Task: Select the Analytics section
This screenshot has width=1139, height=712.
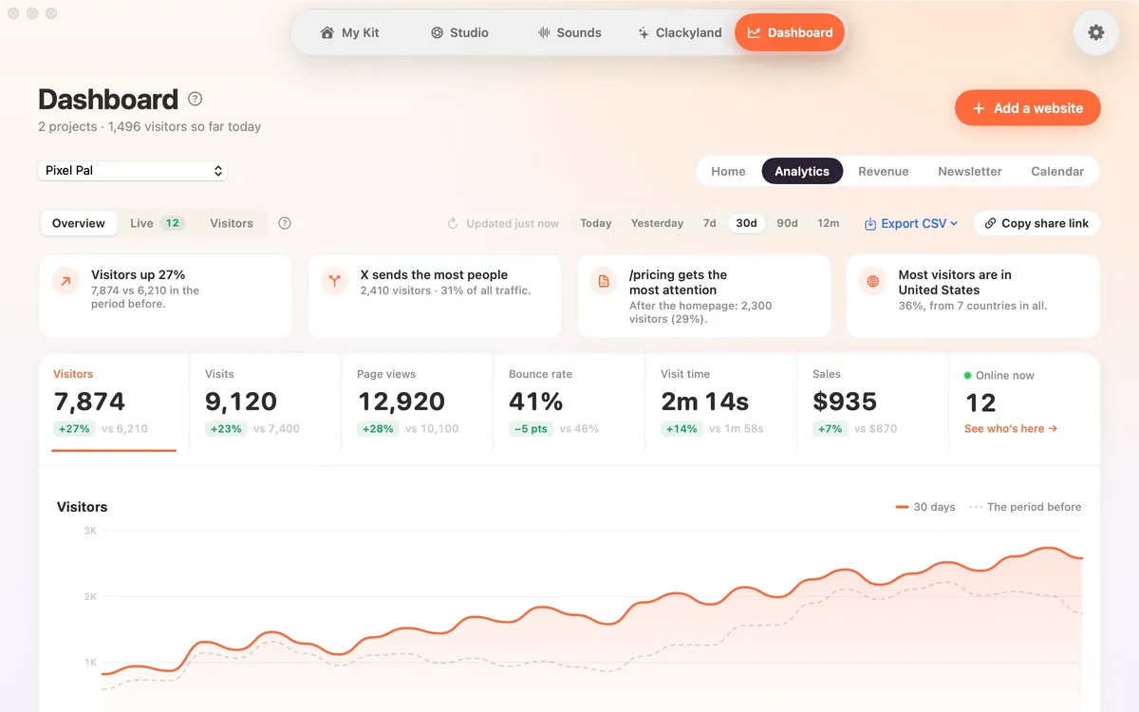Action: 802,171
